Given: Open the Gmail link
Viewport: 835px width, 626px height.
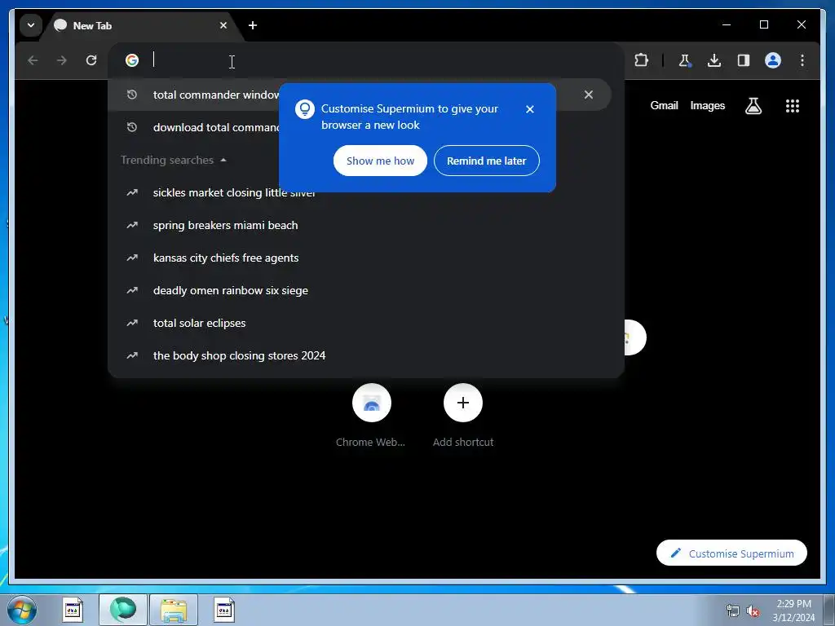Looking at the screenshot, I should (664, 105).
